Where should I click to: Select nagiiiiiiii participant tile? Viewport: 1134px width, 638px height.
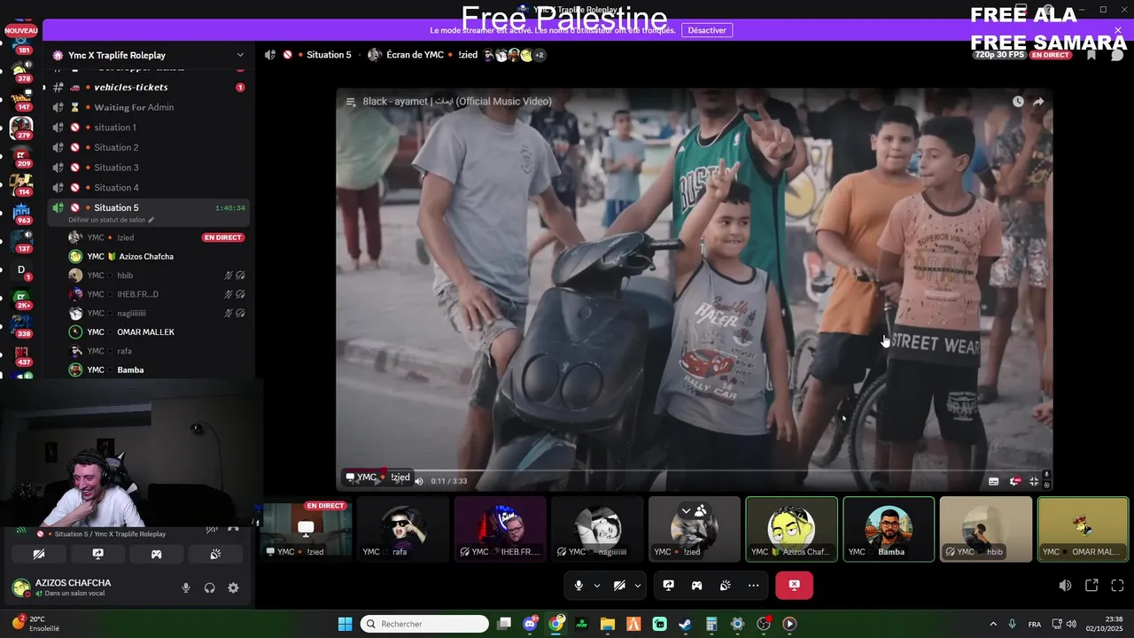[x=598, y=529]
